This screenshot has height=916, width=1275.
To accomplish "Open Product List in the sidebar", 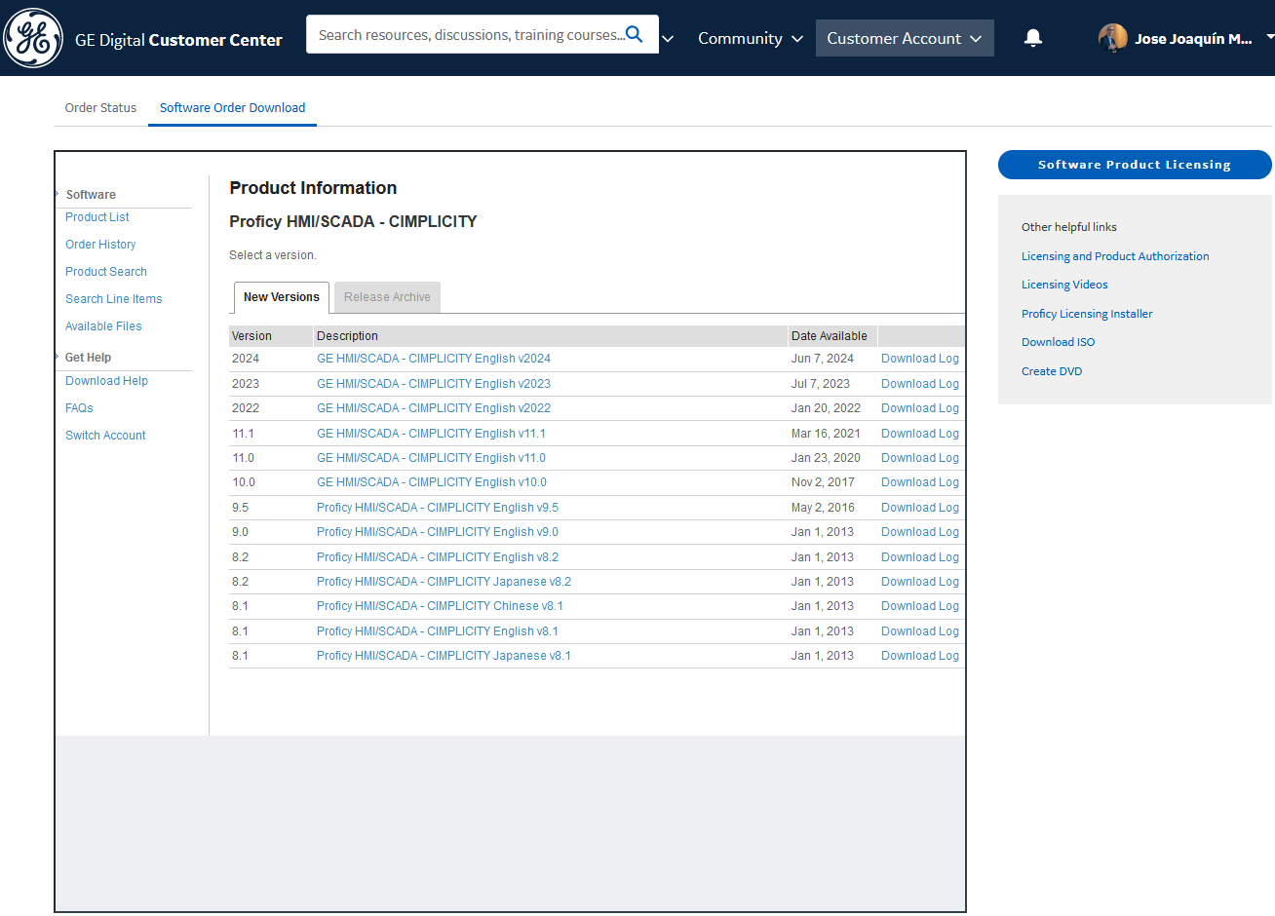I will coord(97,217).
